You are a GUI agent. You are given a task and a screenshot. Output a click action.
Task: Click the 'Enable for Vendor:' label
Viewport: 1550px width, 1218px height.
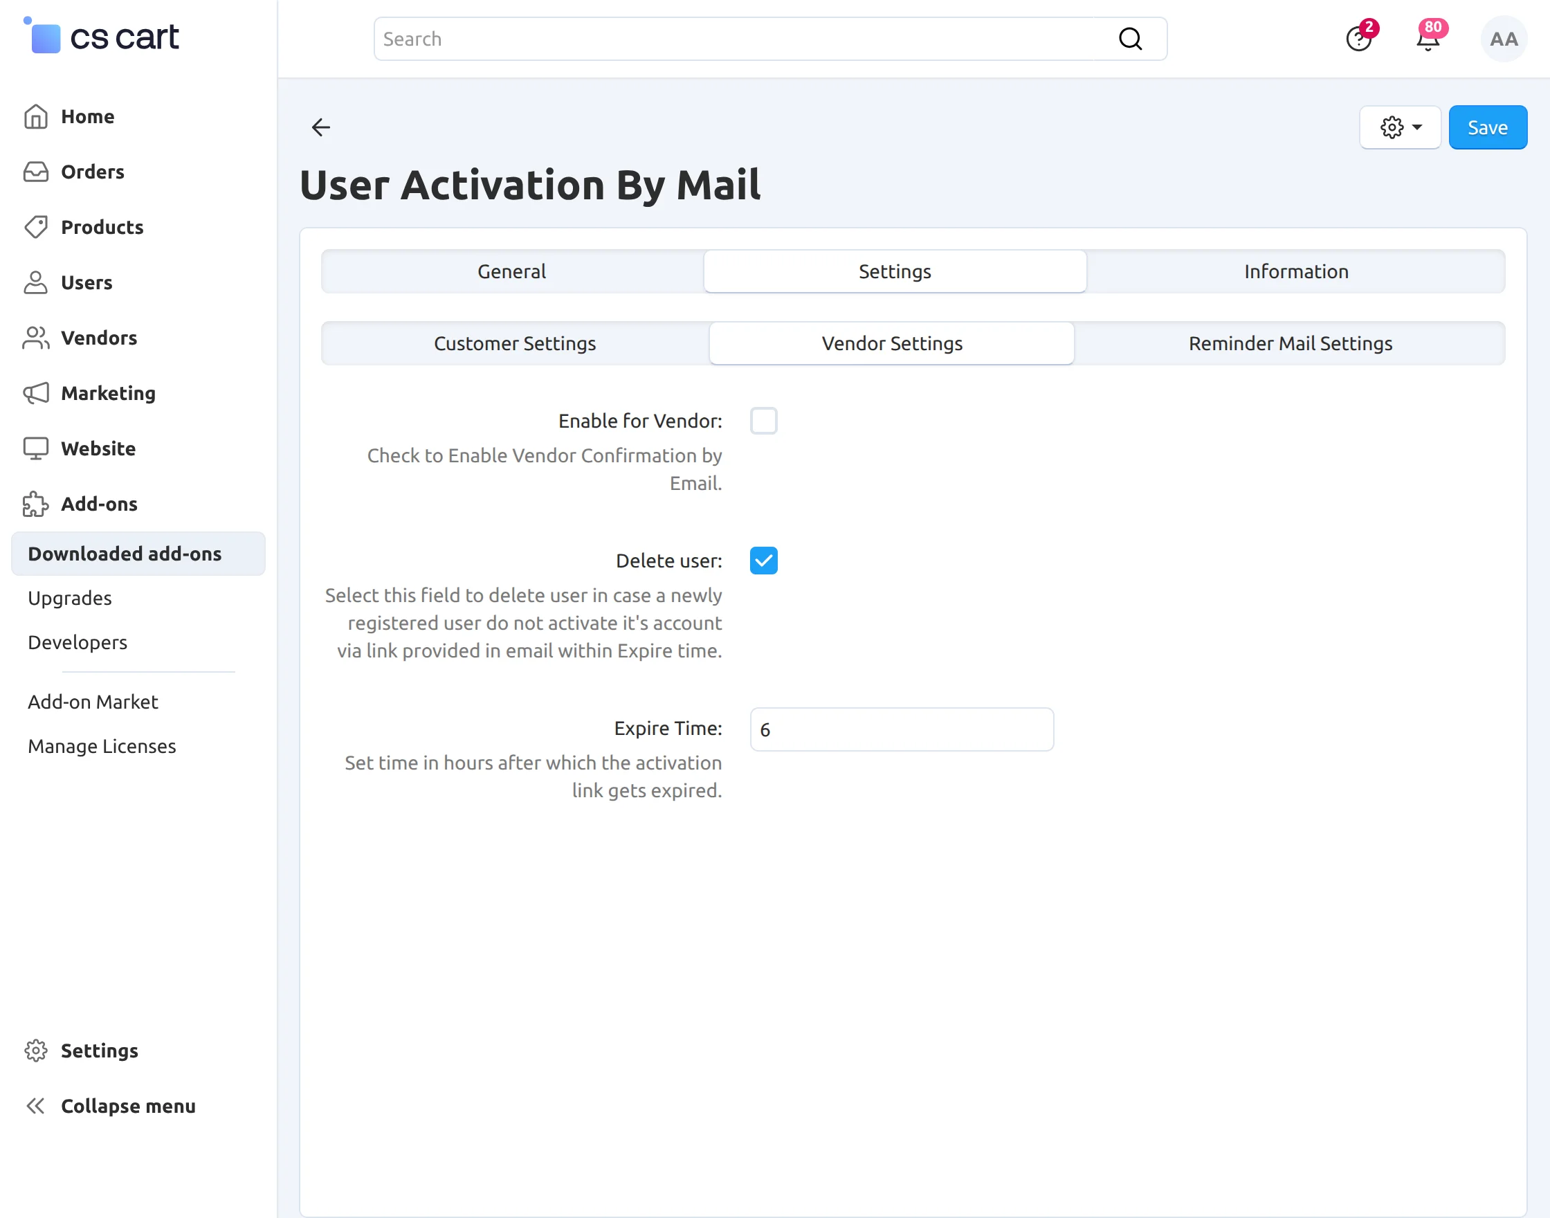tap(640, 421)
